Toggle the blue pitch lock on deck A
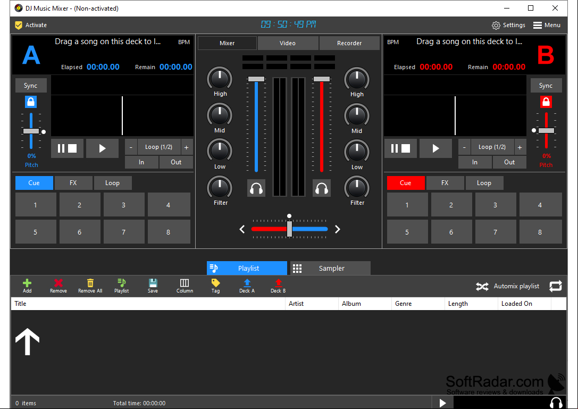This screenshot has height=409, width=578. [x=31, y=102]
